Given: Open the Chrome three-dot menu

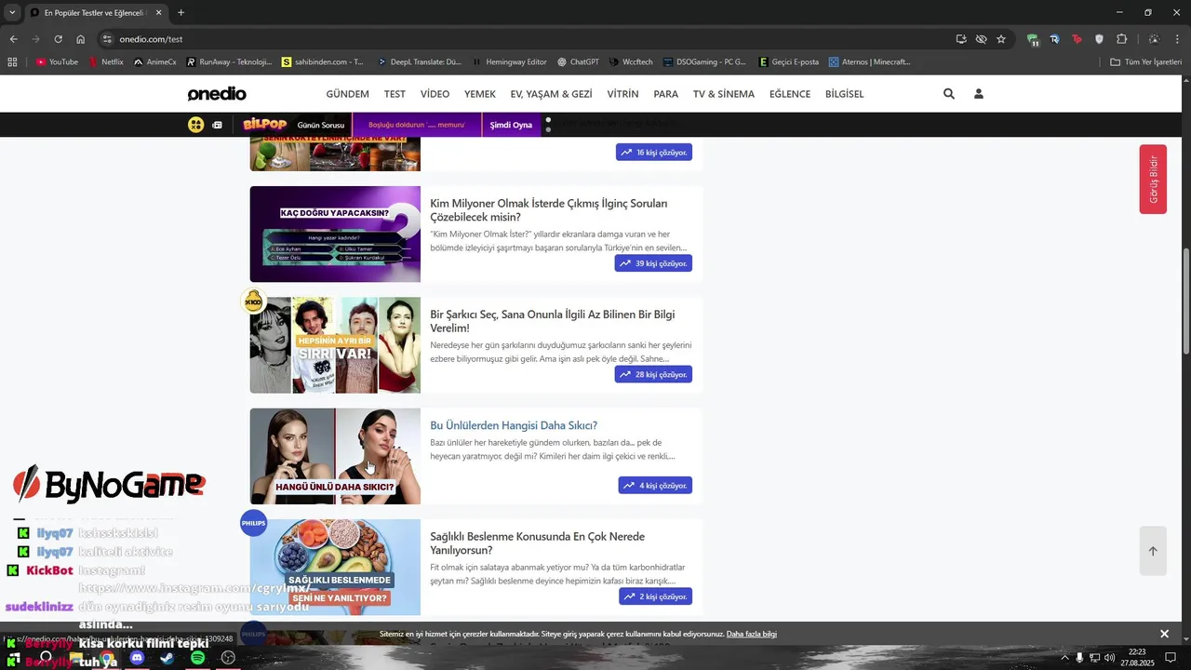Looking at the screenshot, I should click(x=1178, y=39).
